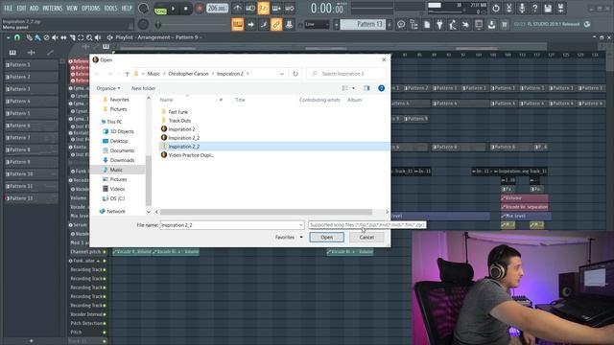Start playback with the transport play button
The width and height of the screenshot is (614, 345).
point(173,9)
